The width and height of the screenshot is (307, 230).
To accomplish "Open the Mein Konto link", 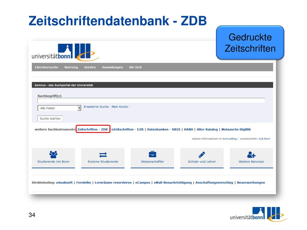I will 120,107.
